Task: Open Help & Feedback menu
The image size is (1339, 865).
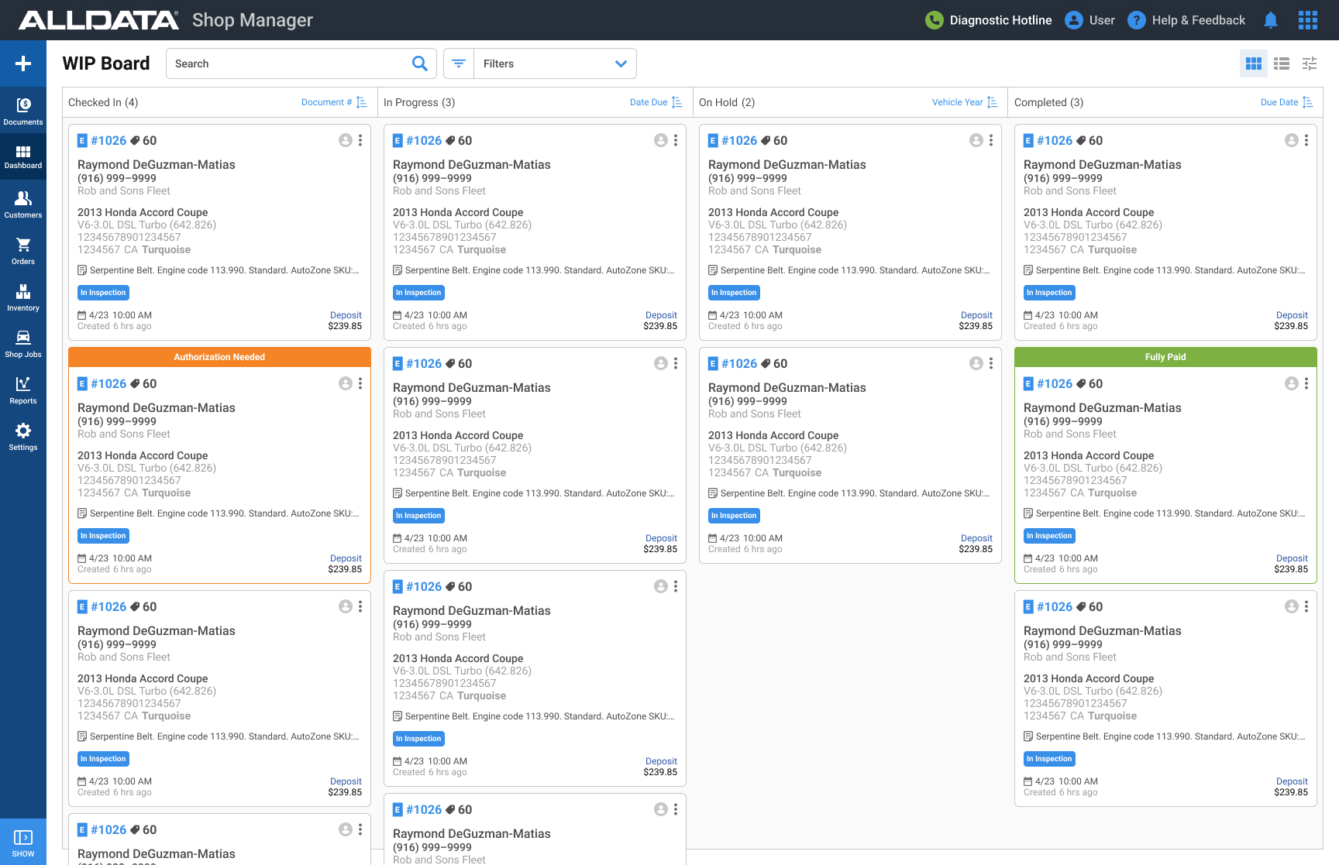Action: (x=1186, y=20)
